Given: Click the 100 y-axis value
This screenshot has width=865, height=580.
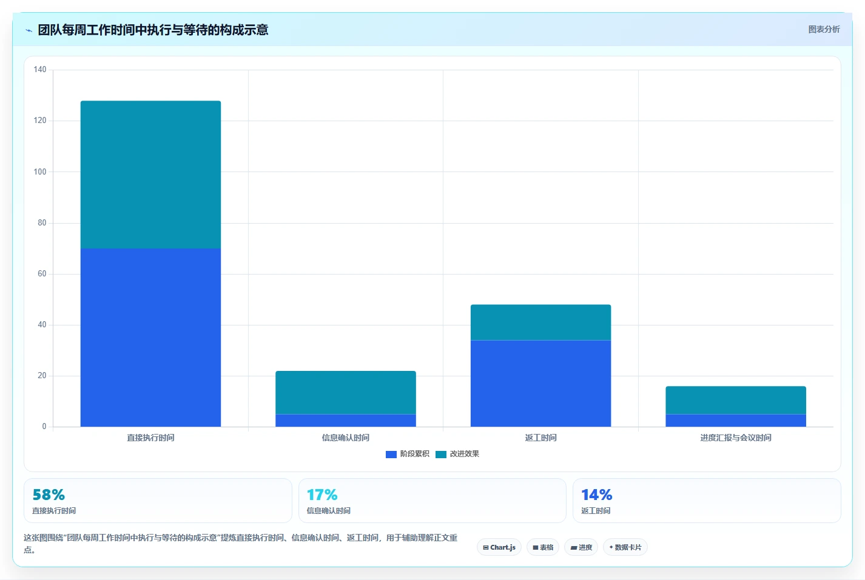Looking at the screenshot, I should (40, 172).
